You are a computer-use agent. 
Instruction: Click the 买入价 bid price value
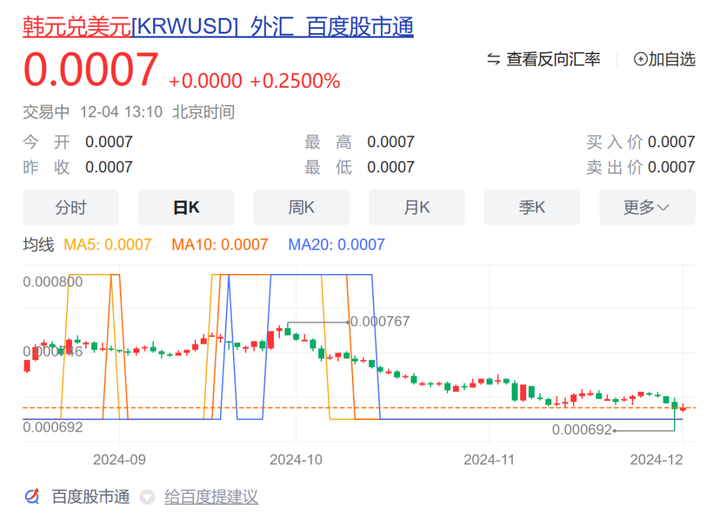pos(671,142)
